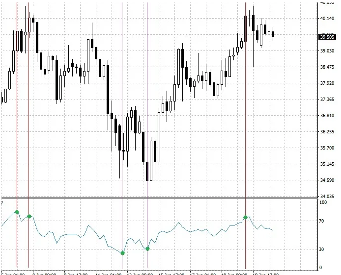
Task: Select the second green dot from the left
Action: pyautogui.click(x=29, y=216)
